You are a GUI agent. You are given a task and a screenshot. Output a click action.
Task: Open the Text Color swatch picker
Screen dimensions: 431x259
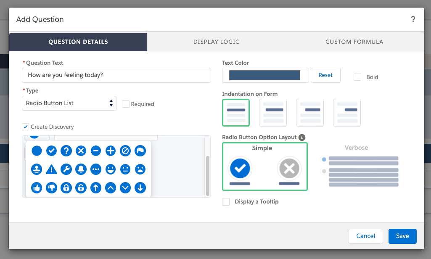265,75
